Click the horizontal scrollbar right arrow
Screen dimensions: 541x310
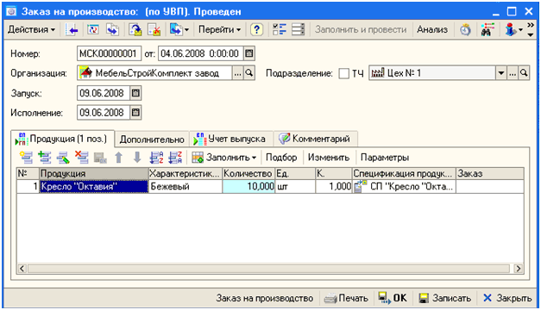[x=519, y=269]
